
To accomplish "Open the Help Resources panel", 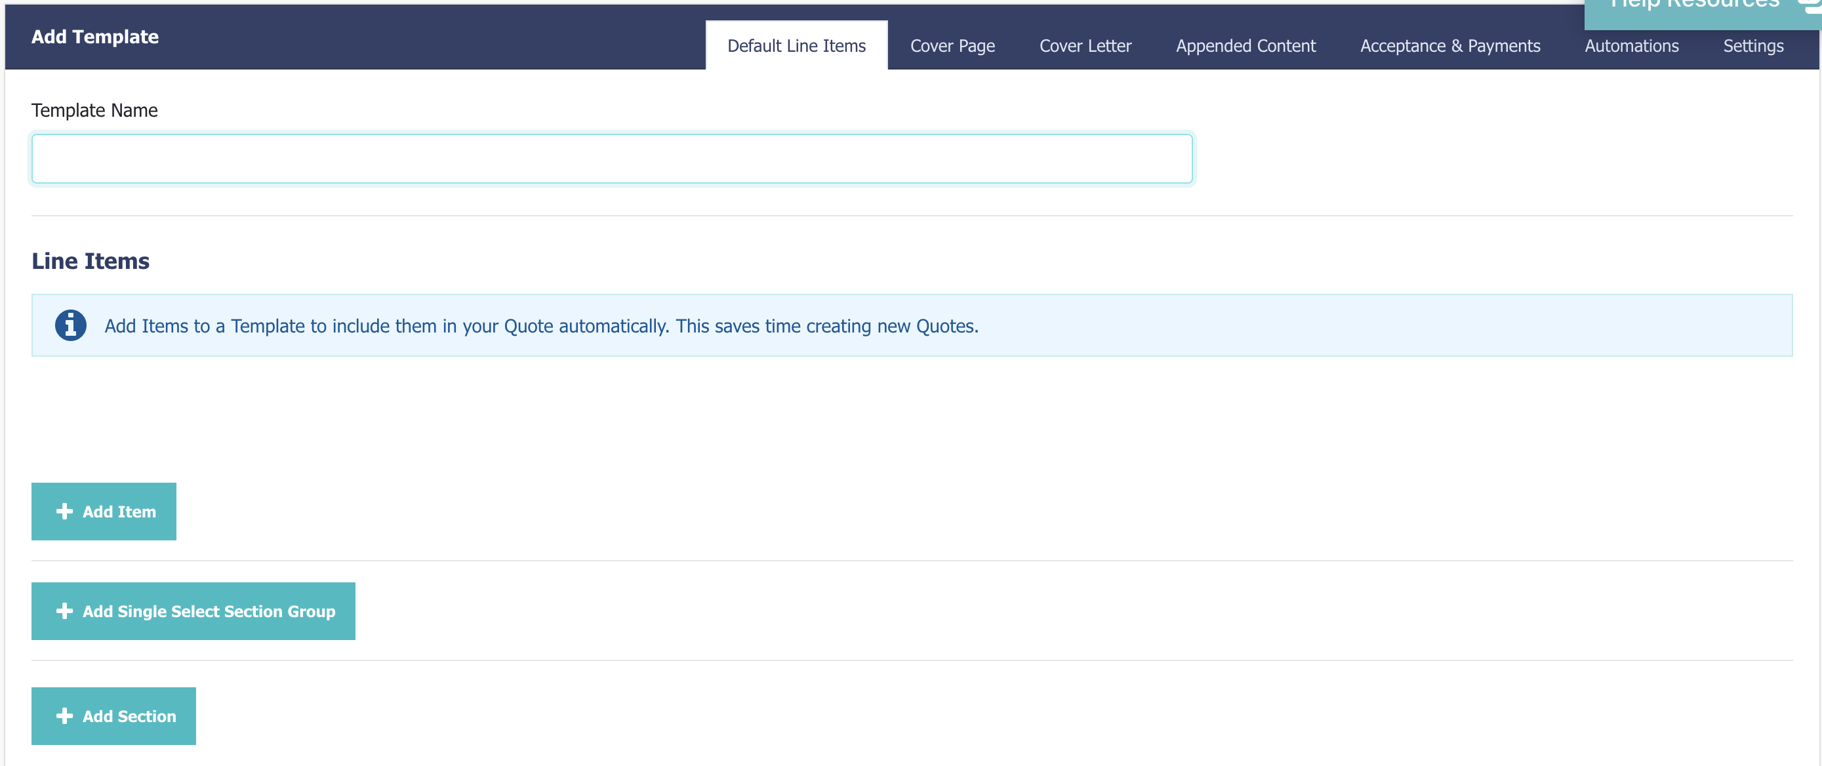I will (1693, 7).
